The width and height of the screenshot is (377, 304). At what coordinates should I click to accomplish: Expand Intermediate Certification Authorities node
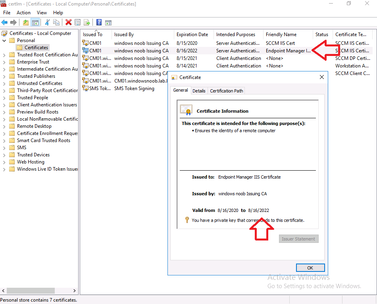4,69
